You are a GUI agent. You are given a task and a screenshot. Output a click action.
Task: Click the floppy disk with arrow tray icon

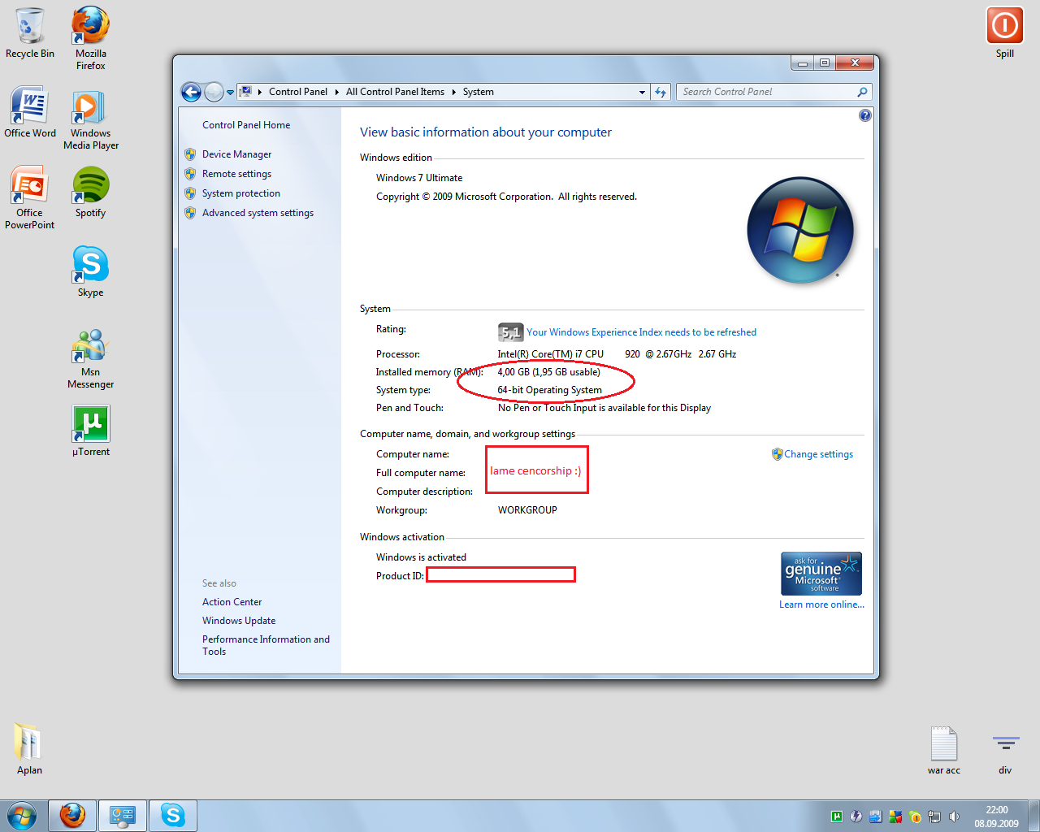pos(876,817)
